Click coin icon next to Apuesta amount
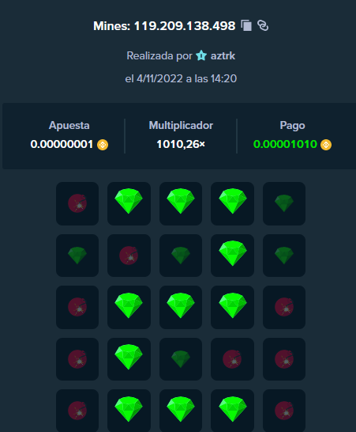This screenshot has height=432, width=356. 103,145
